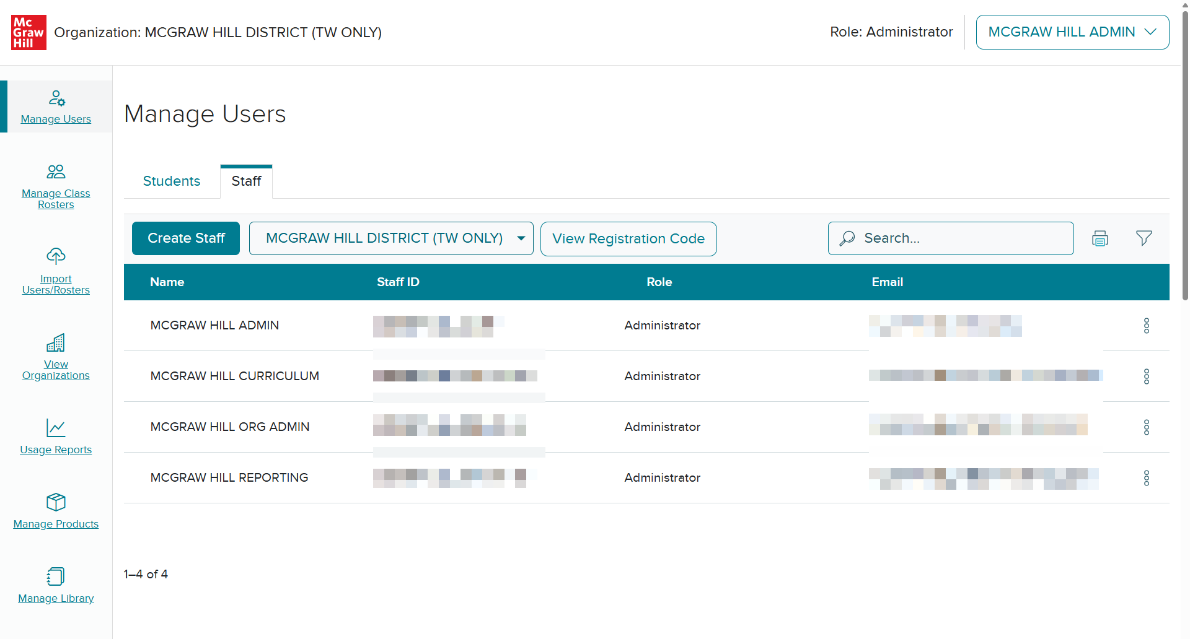This screenshot has width=1190, height=639.
Task: Click the Import Users/Rosters cloud icon
Action: pyautogui.click(x=56, y=256)
